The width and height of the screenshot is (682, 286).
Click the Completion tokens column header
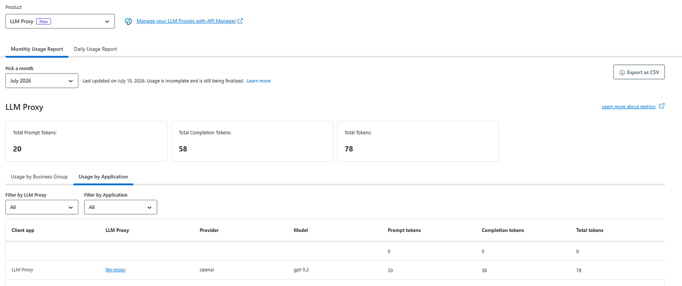[x=503, y=230]
